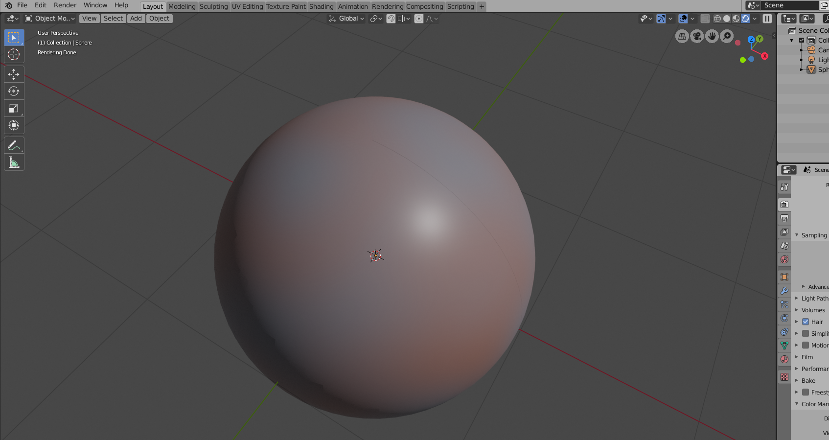The height and width of the screenshot is (440, 829).
Task: Click the Add button in header
Action: coord(136,19)
